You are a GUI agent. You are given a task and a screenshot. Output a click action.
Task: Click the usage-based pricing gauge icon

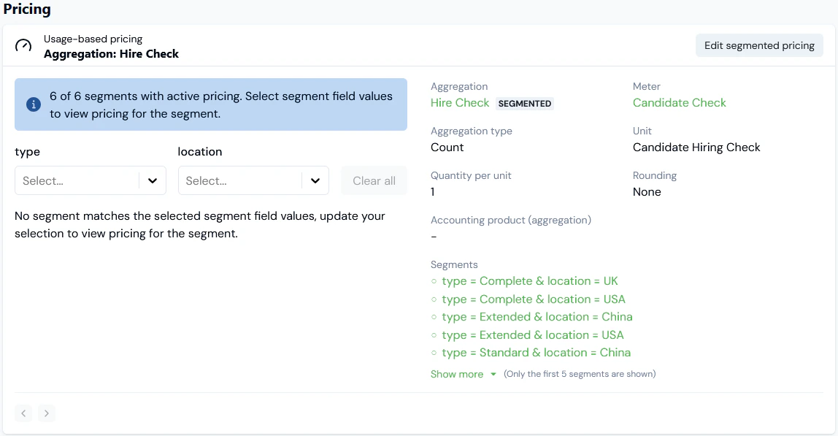point(23,46)
